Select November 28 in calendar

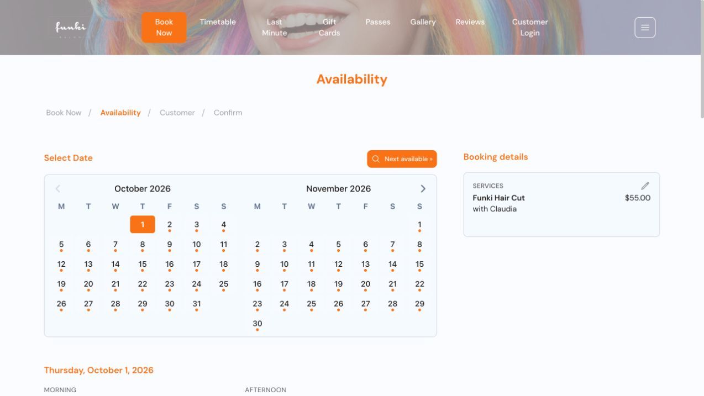point(393,304)
